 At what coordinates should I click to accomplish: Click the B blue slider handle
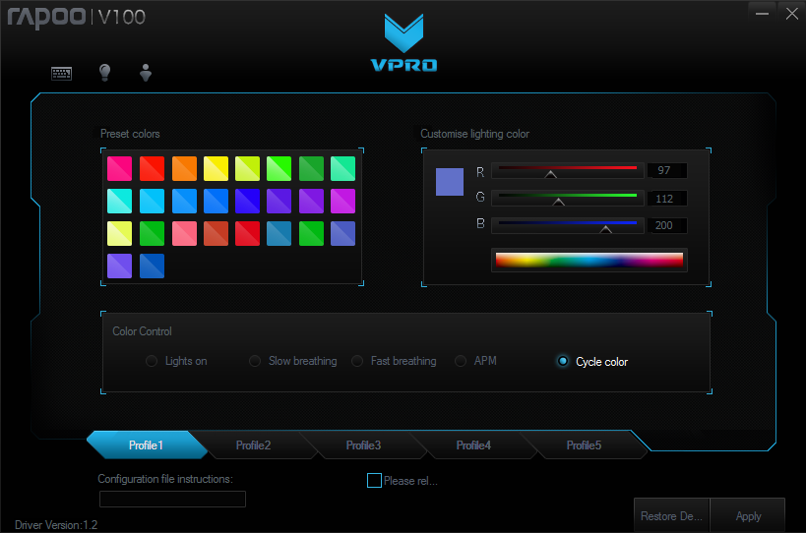coord(606,229)
